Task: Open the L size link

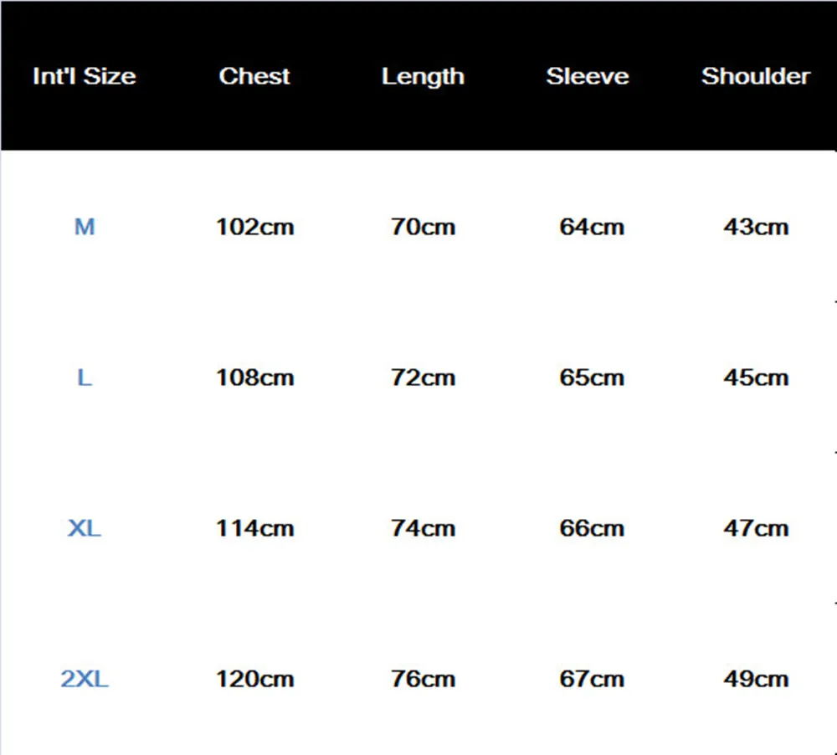Action: pyautogui.click(x=85, y=378)
